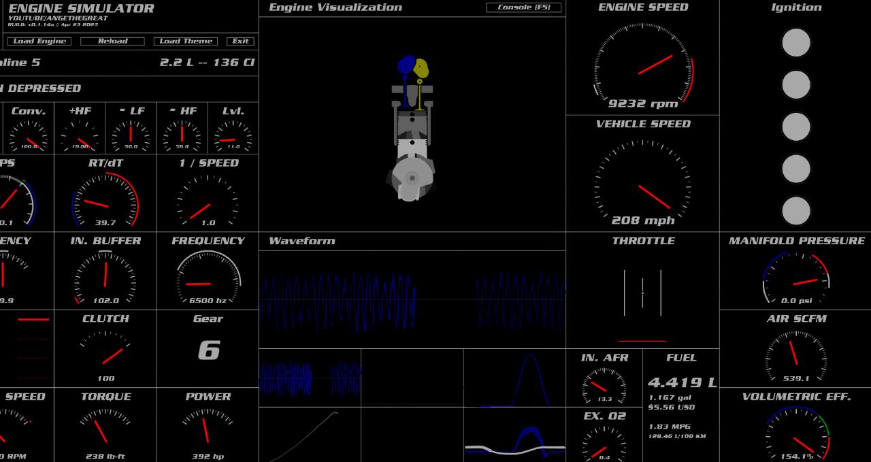Click the topmost ignition indicator light
871x462 pixels.
[795, 43]
